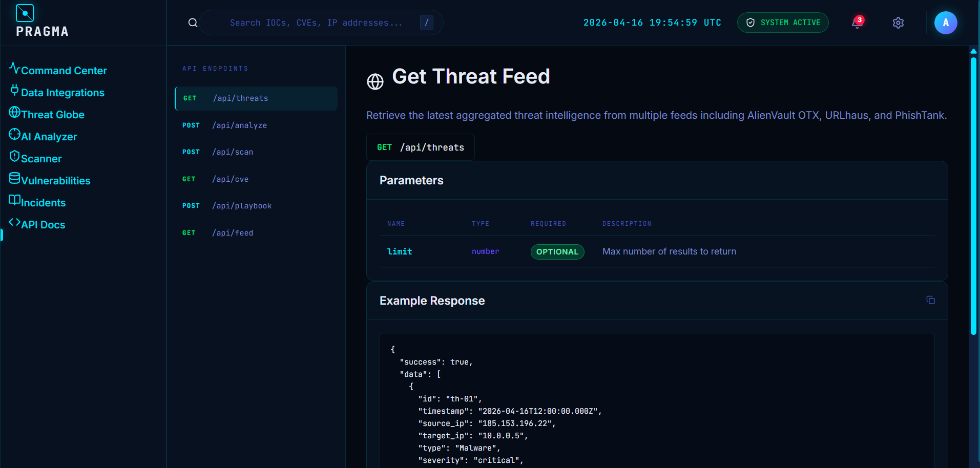Image resolution: width=980 pixels, height=468 pixels.
Task: Click the globe icon beside Get Threat Feed
Action: [x=375, y=81]
